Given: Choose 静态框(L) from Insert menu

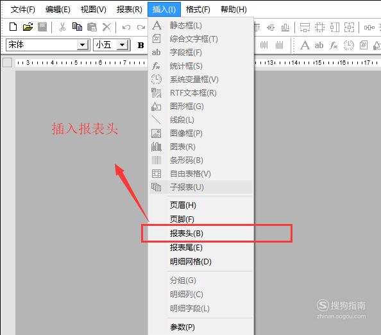Looking at the screenshot, I should (201, 25).
